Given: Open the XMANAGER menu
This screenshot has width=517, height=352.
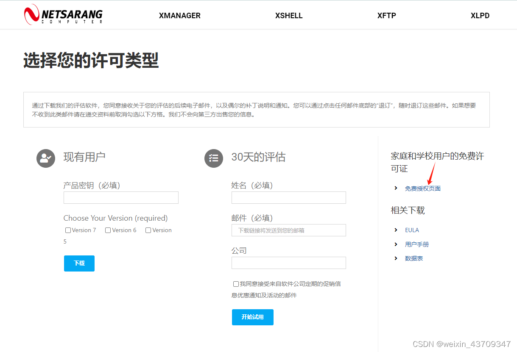Looking at the screenshot, I should (x=180, y=16).
